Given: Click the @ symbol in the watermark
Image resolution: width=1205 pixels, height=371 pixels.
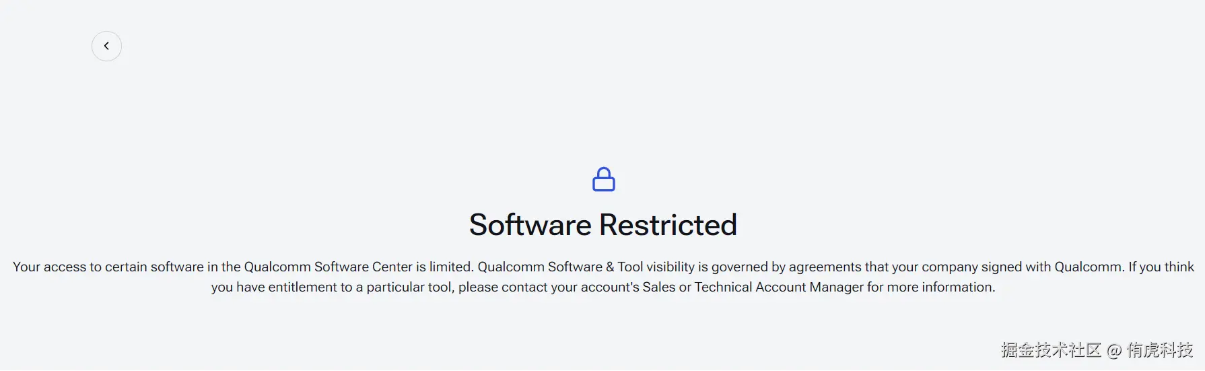Looking at the screenshot, I should point(1114,350).
